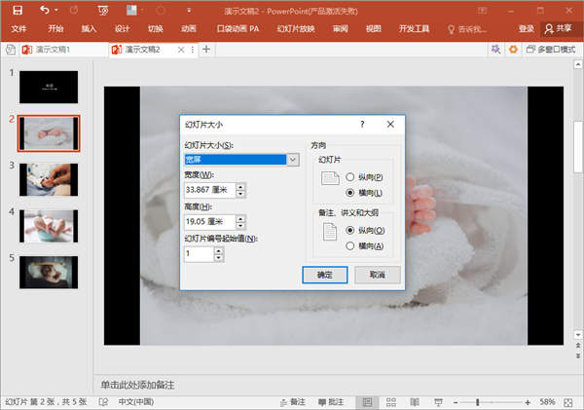Screen dimensions: 584x410
Task: Decrease the 高度 height value with down arrow
Action: click(x=240, y=226)
